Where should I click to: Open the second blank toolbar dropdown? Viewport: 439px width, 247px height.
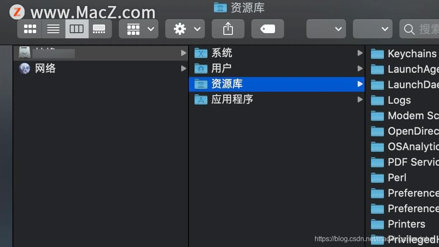pyautogui.click(x=373, y=29)
